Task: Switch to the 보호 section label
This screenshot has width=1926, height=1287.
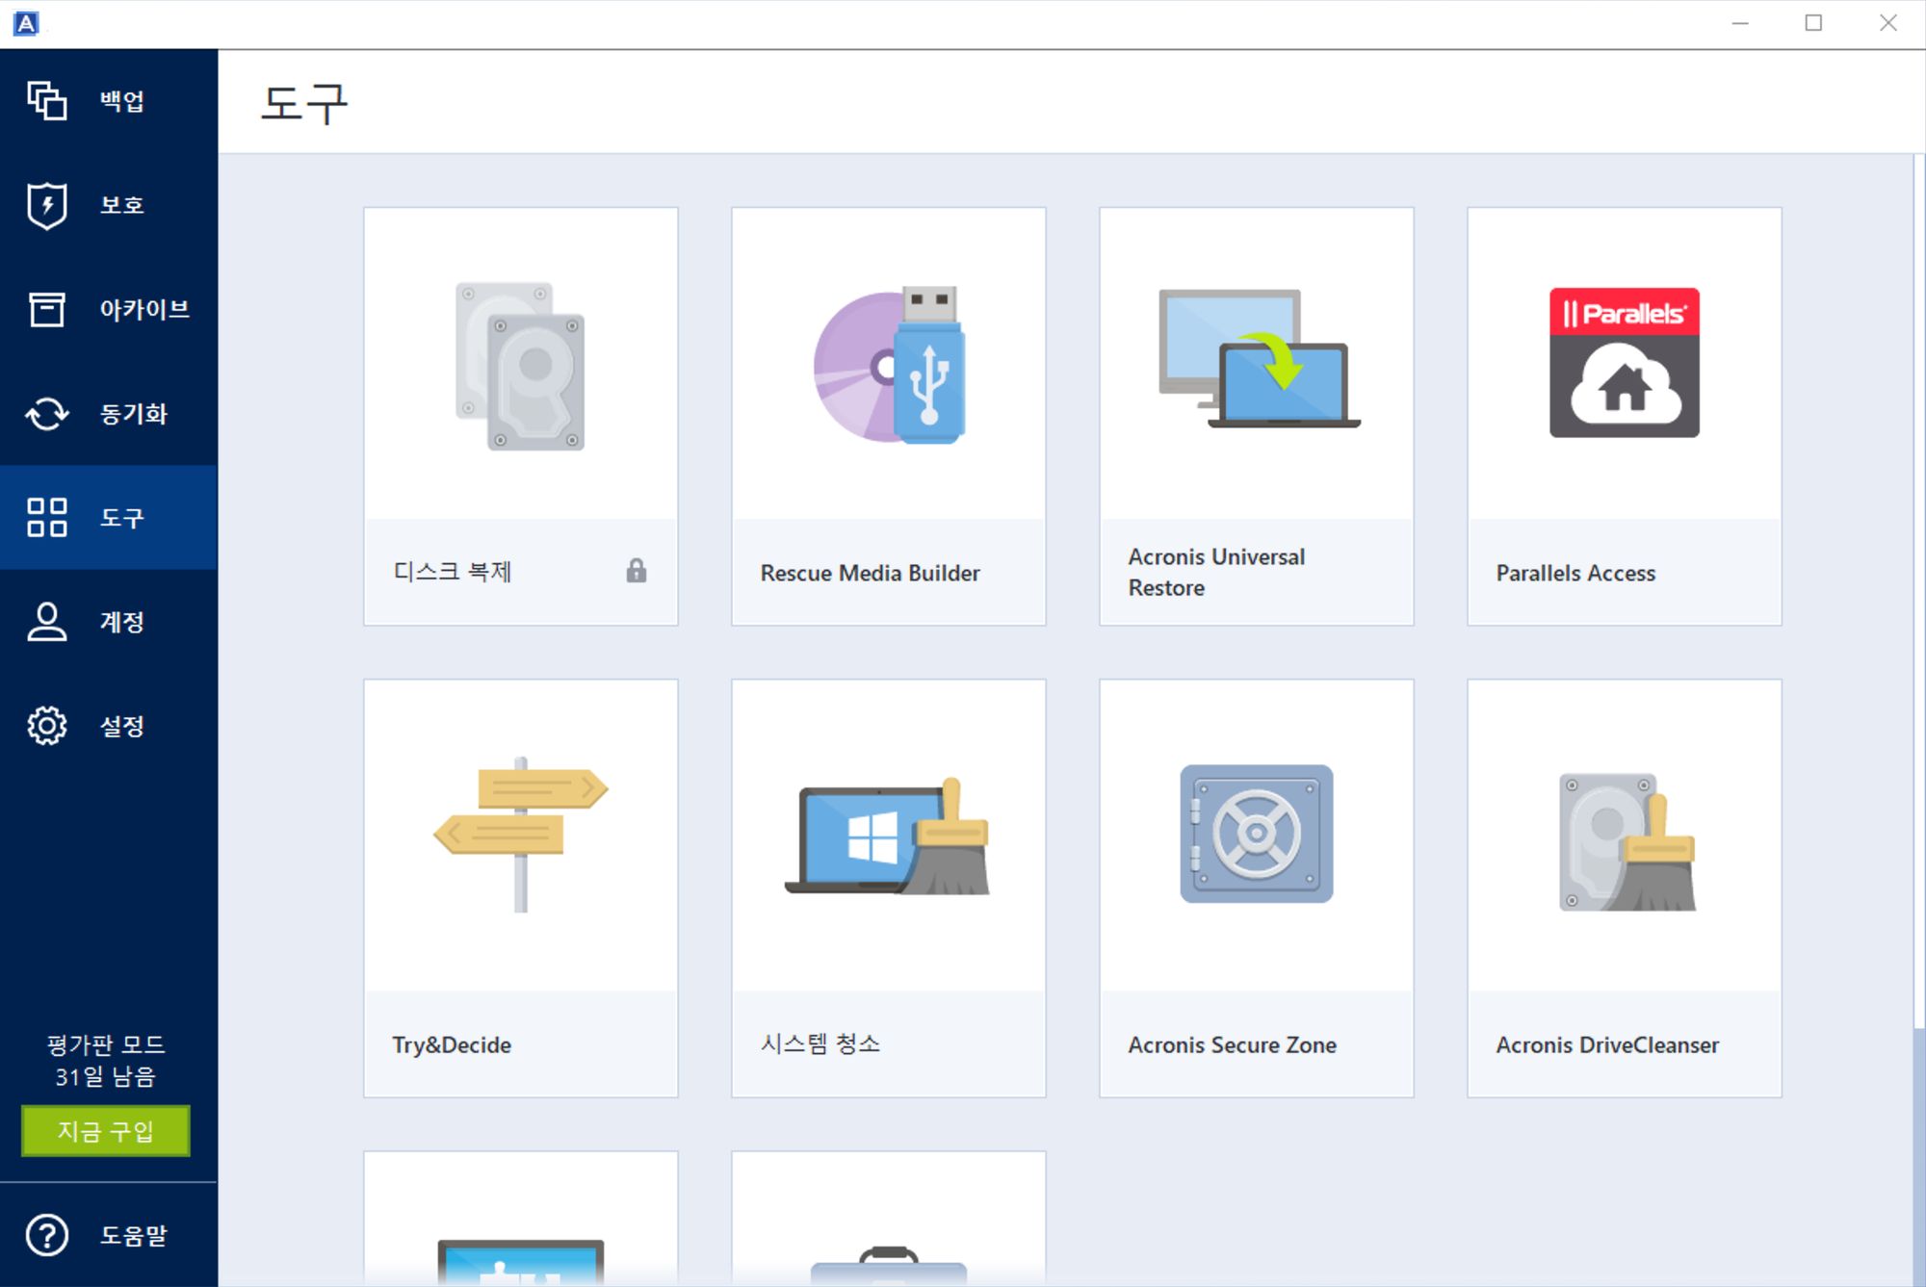Action: tap(122, 205)
